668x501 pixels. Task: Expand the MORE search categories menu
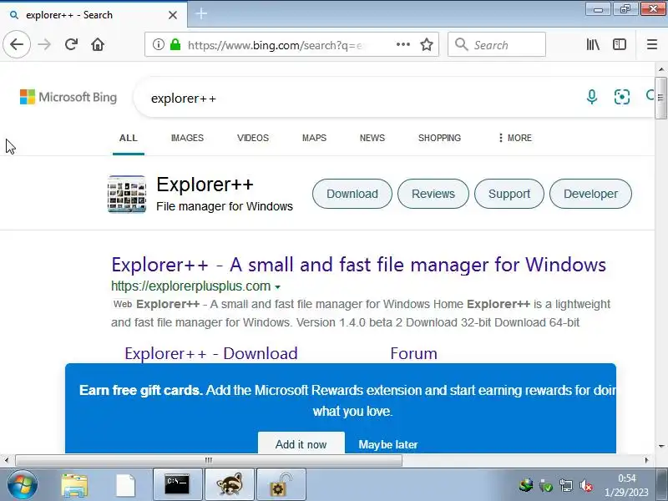pos(515,138)
